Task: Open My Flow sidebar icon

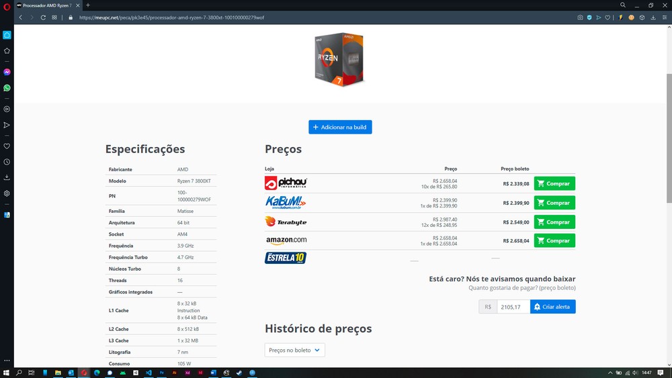Action: [7, 125]
